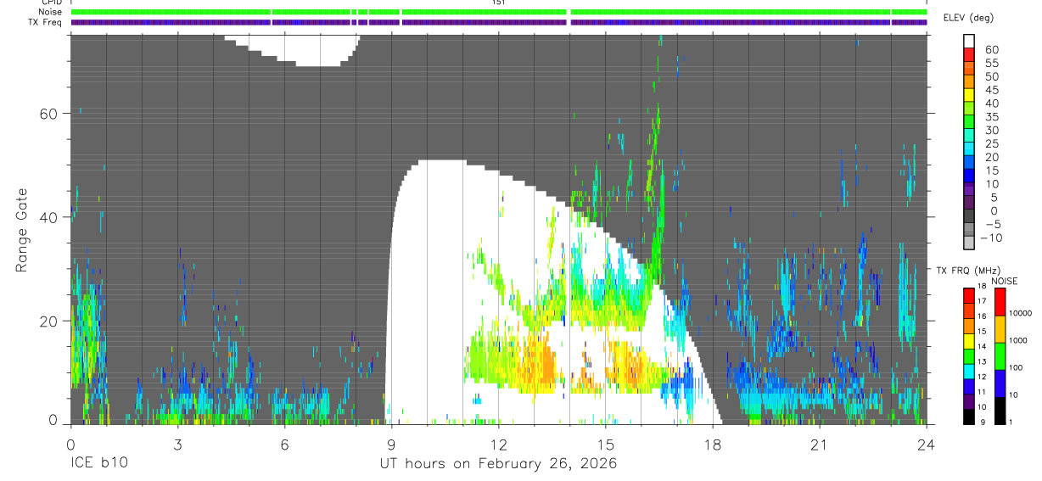The image size is (1042, 481).
Task: Click the green NOISE swatch between 100 and 1000
Action: click(1000, 356)
